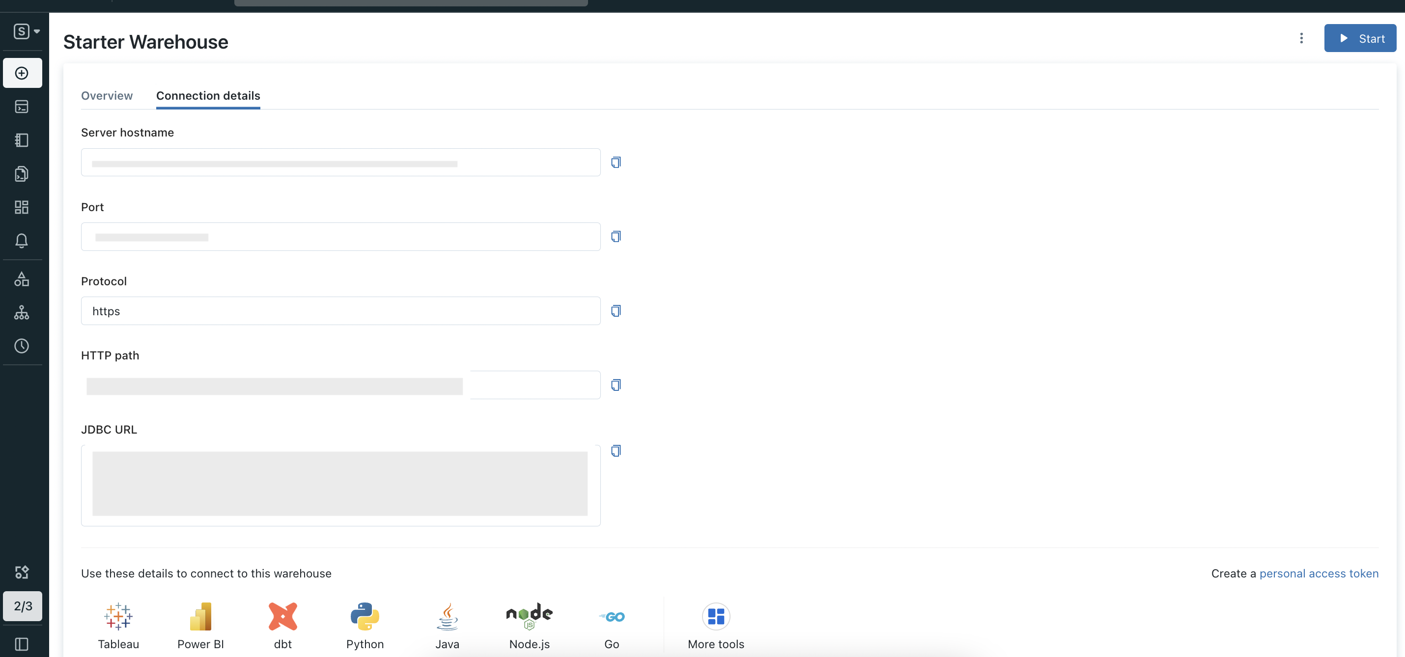1405x657 pixels.
Task: Open Alerts bell icon in sidebar
Action: (x=22, y=241)
